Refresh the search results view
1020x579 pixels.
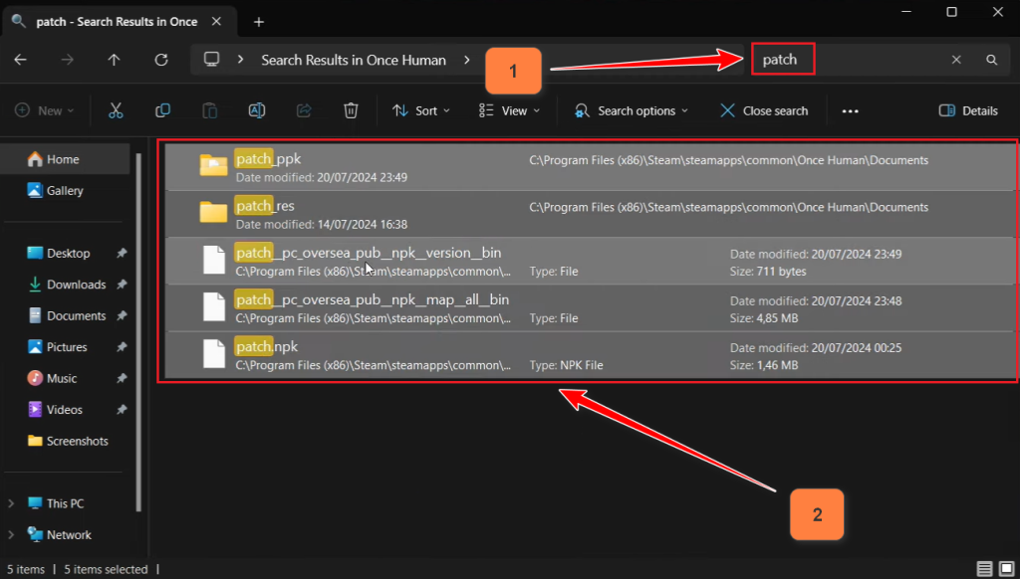[160, 60]
